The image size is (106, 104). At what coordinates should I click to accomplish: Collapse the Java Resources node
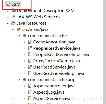point(8,23)
